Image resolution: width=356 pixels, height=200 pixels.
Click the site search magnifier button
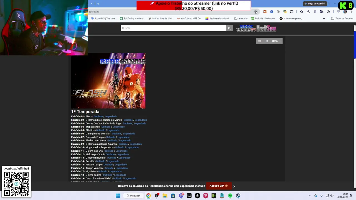coord(229,28)
